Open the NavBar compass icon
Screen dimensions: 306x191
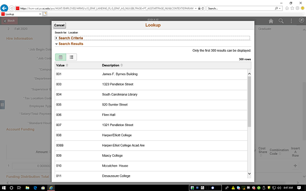coord(301,20)
